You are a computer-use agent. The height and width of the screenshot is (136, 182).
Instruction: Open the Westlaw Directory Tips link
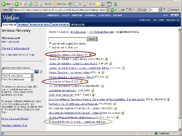(x=14, y=125)
